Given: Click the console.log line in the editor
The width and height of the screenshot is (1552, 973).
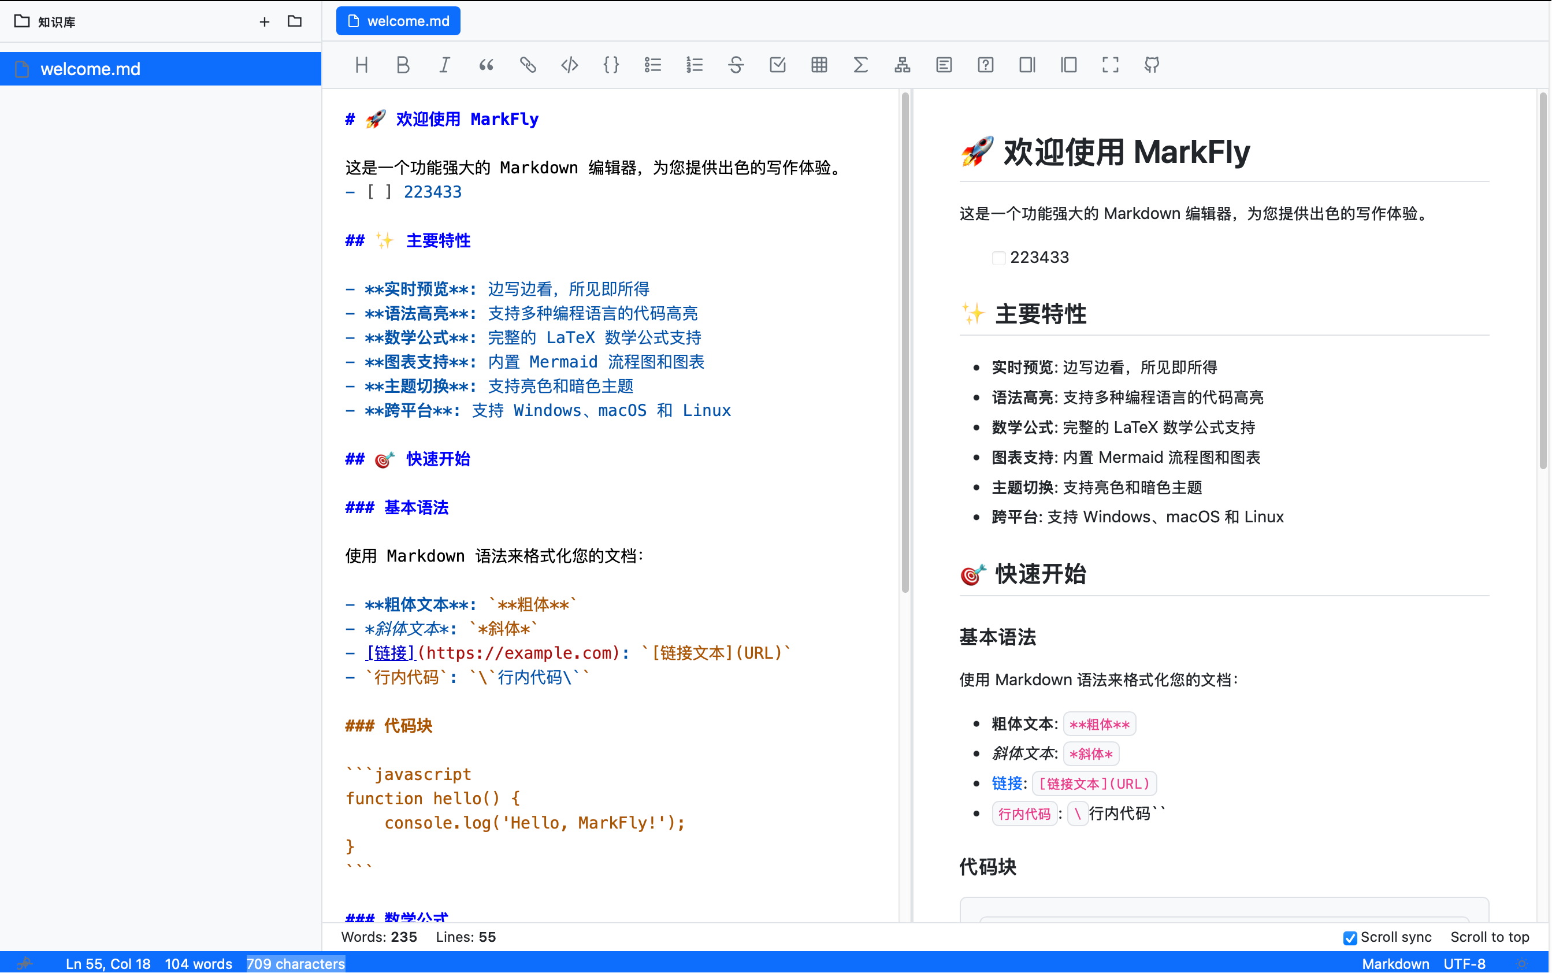Looking at the screenshot, I should click(534, 822).
